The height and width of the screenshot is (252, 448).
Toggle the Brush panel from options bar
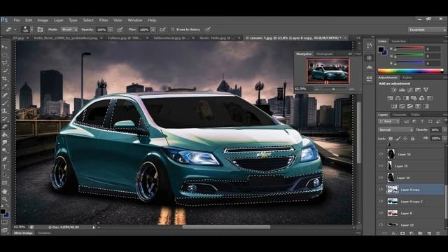(40, 29)
